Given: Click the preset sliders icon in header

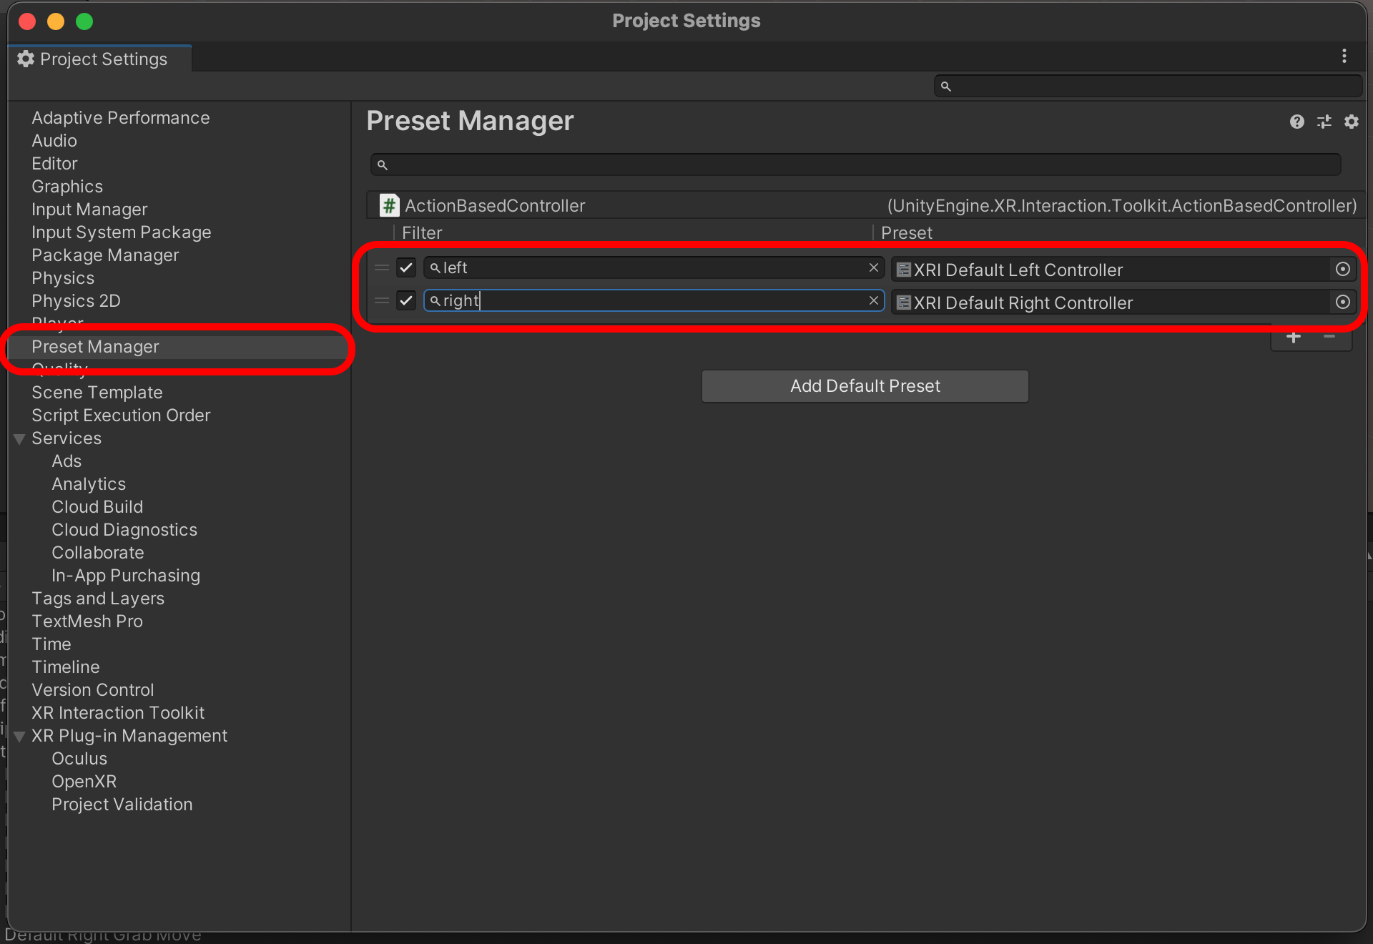Looking at the screenshot, I should click(x=1324, y=122).
